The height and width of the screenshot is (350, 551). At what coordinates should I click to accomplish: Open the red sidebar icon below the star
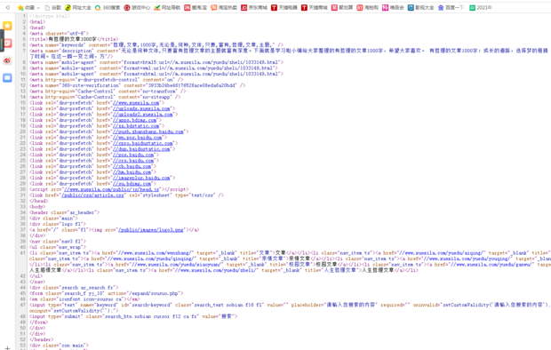[7, 44]
